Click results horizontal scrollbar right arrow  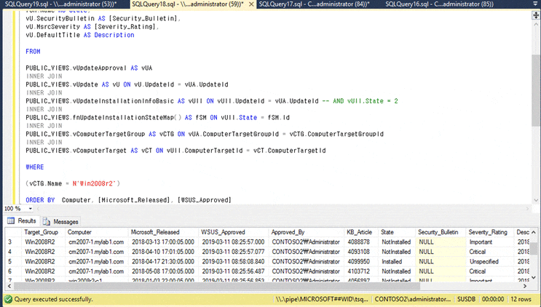[x=525, y=286]
